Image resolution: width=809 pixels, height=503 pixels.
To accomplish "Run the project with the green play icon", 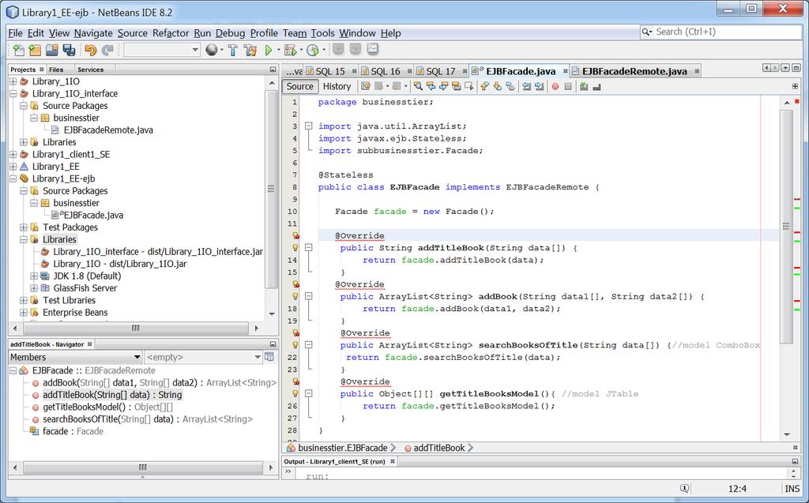I will [269, 50].
